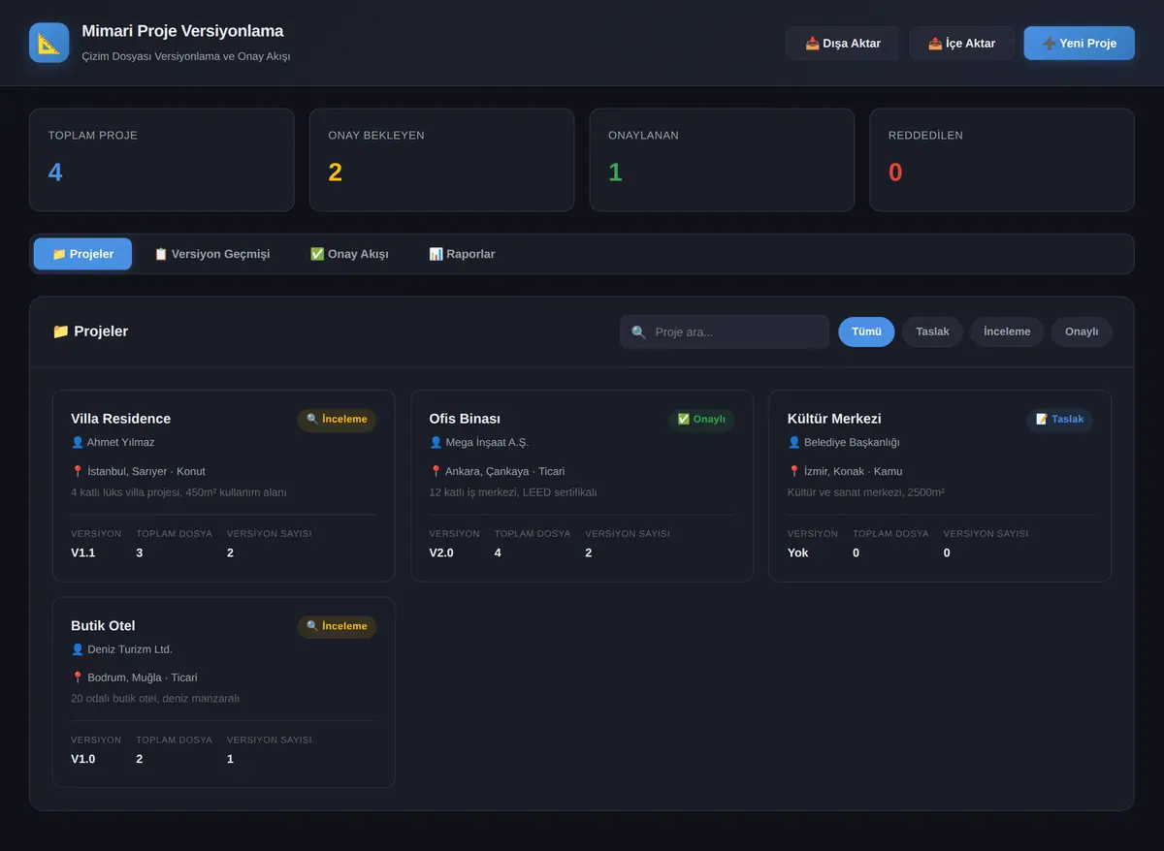Click the Reddedilen stat card

(1002, 160)
